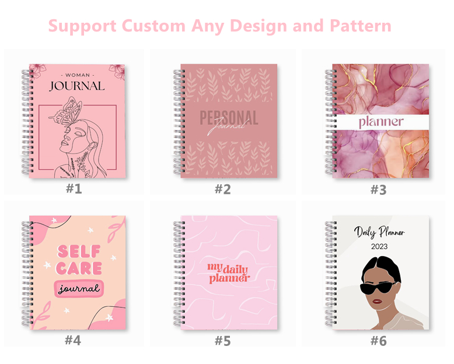Viewport: 454px width, 364px height.
Task: Click the sunglasses on the woman illustration
Action: point(378,288)
